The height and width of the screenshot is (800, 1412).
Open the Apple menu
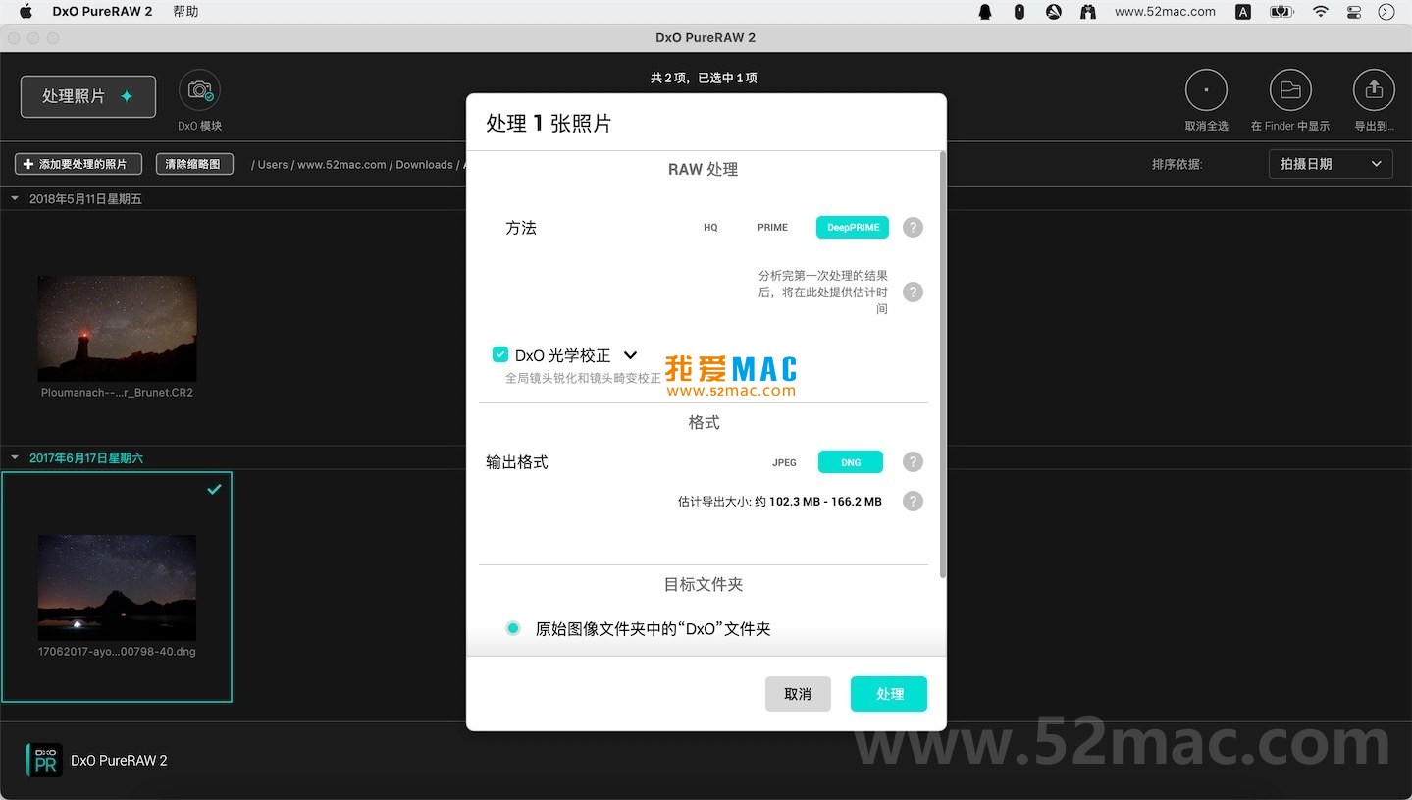point(26,12)
